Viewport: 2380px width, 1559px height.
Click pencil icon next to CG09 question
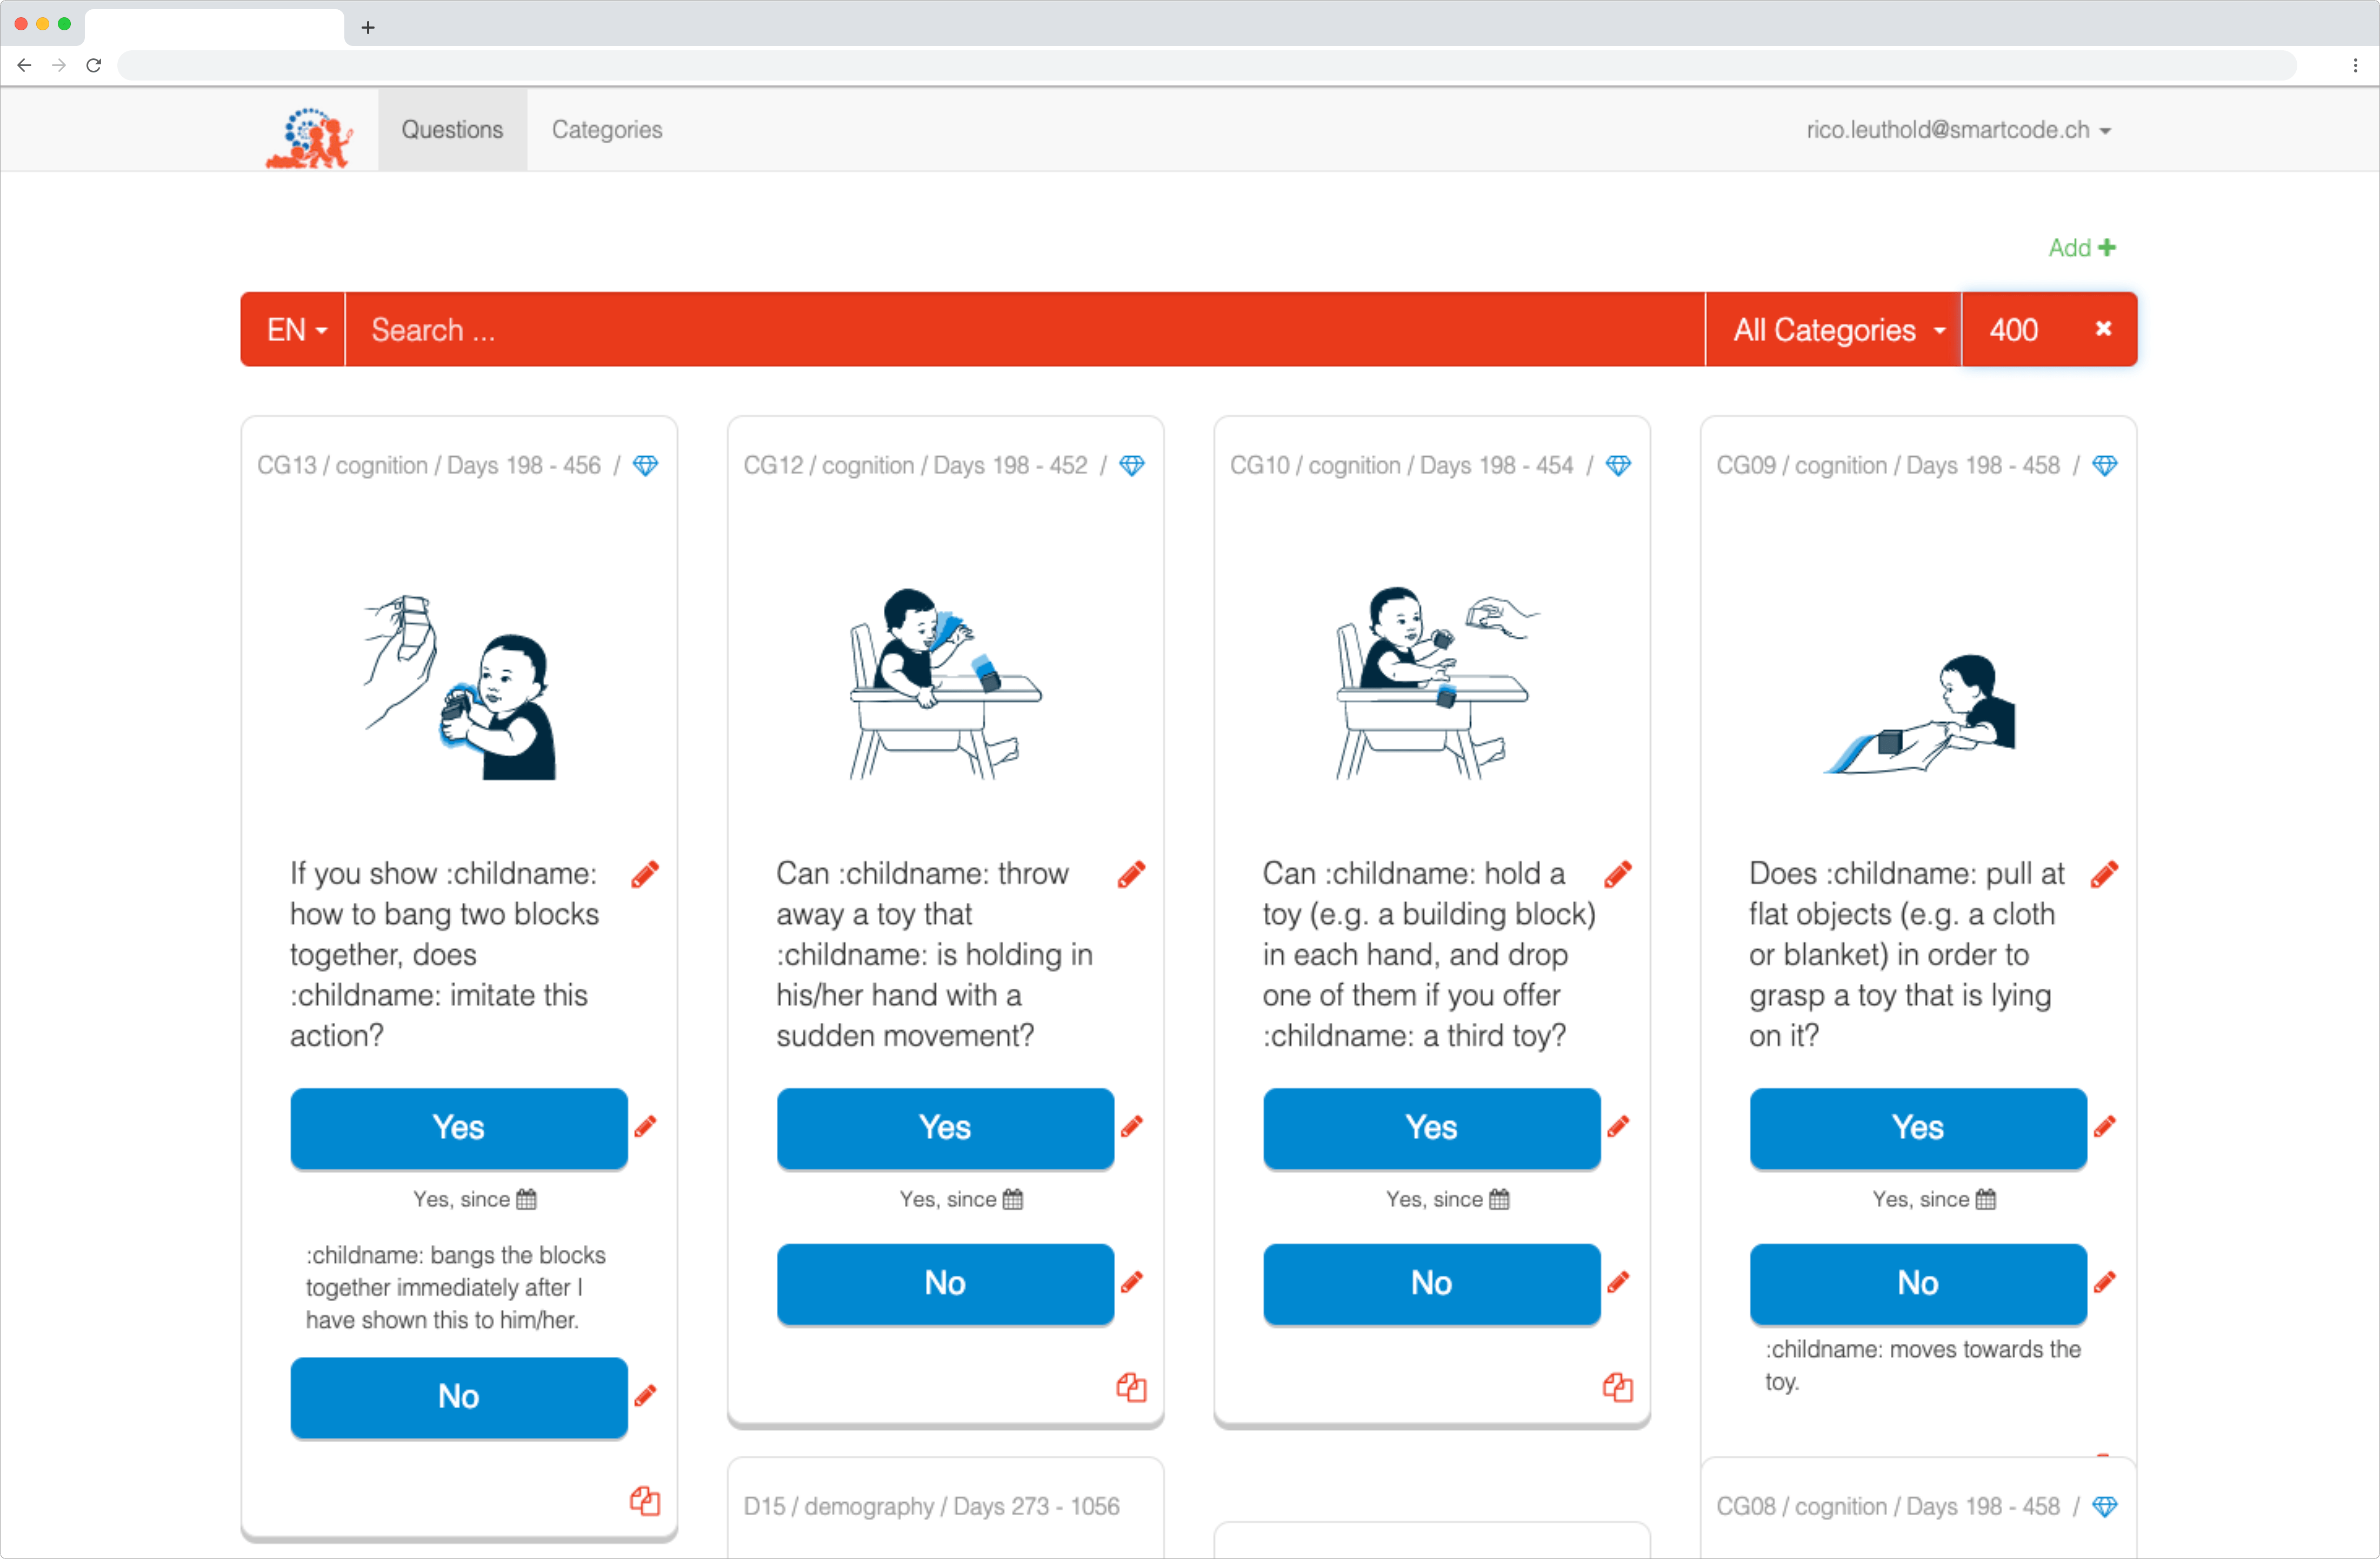(x=2105, y=875)
